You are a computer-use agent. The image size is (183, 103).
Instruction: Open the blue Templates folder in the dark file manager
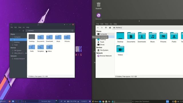(41, 47)
